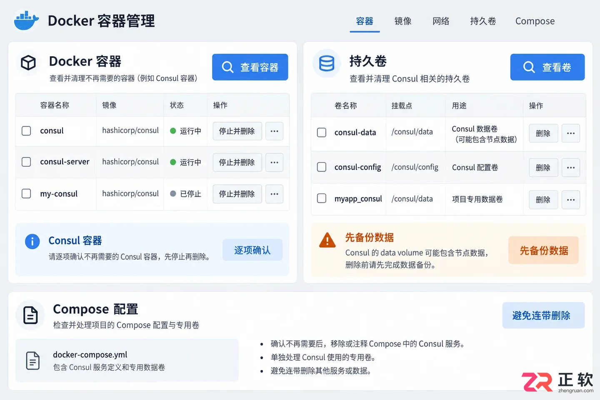Delete the myapp_consul volume

pos(543,200)
